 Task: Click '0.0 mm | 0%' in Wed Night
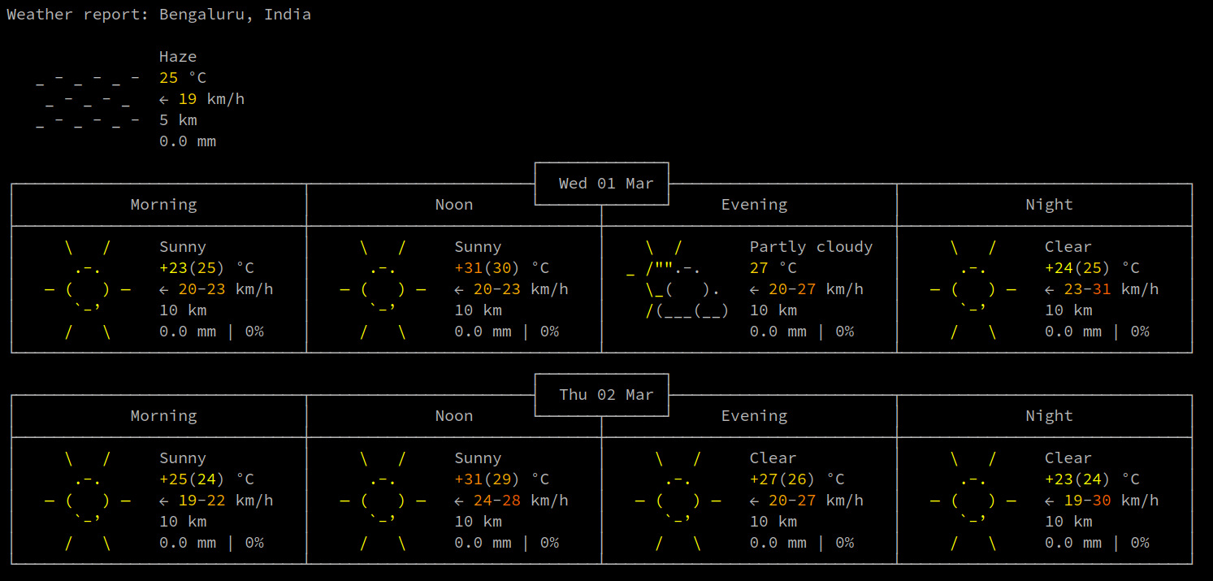(x=1098, y=332)
